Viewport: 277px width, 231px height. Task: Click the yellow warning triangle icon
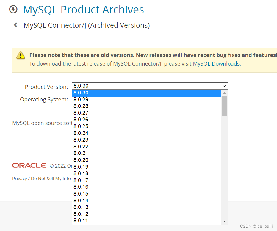coord(21,55)
